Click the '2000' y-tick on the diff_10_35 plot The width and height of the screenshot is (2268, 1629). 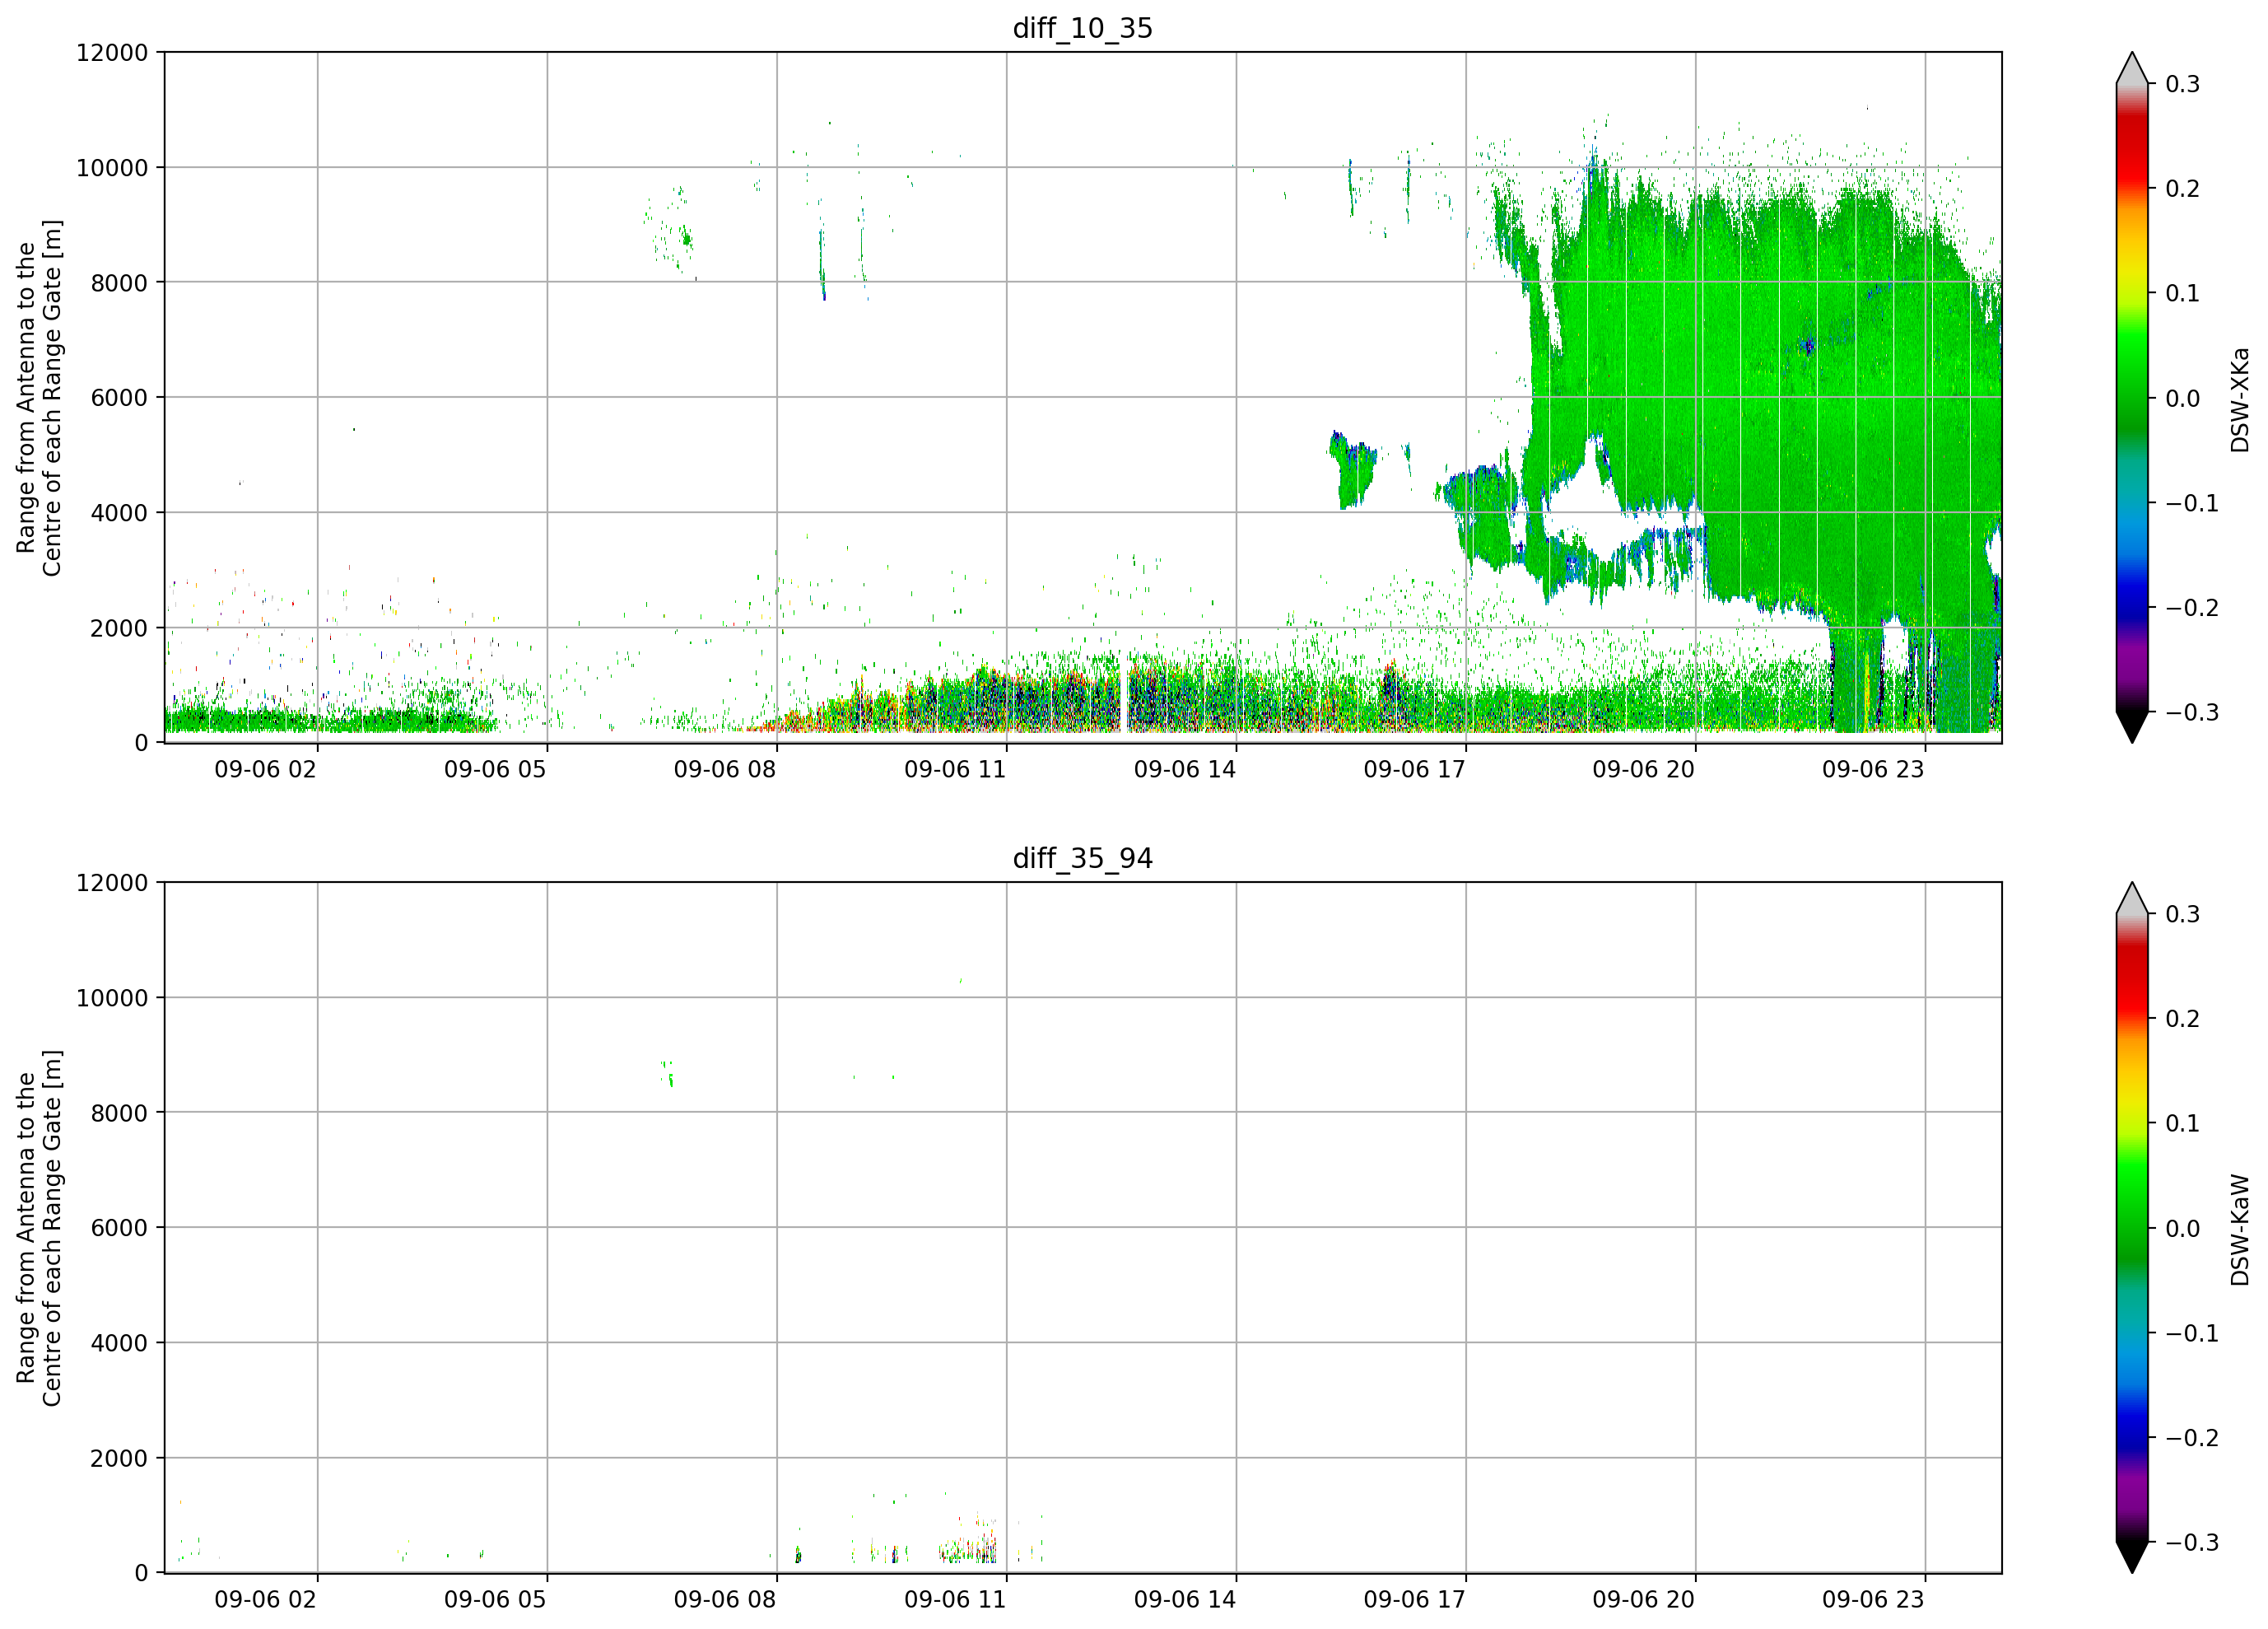(119, 628)
